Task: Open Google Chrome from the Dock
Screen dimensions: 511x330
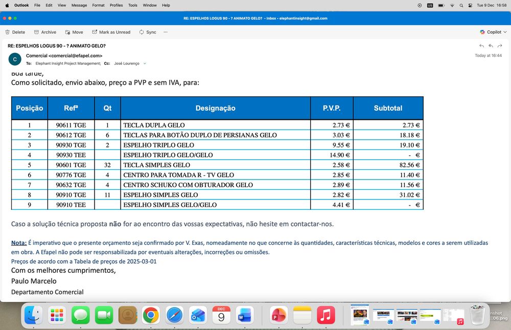Action: click(151, 315)
